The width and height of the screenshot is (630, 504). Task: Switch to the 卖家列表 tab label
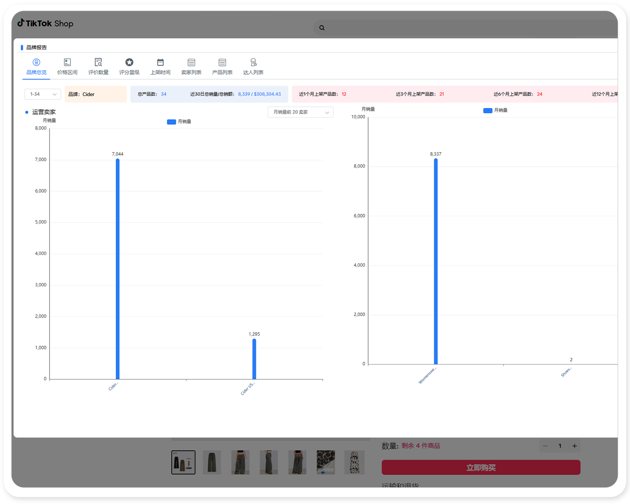(192, 73)
